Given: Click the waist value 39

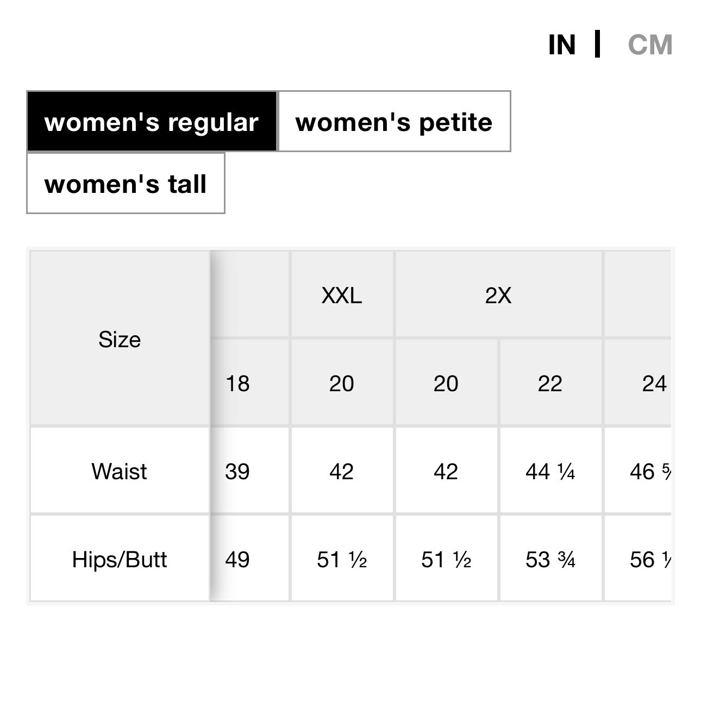Looking at the screenshot, I should tap(238, 472).
